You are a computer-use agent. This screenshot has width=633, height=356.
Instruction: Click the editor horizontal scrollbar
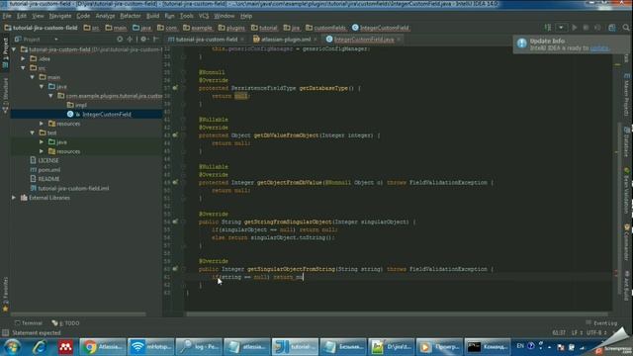pyautogui.click(x=397, y=313)
